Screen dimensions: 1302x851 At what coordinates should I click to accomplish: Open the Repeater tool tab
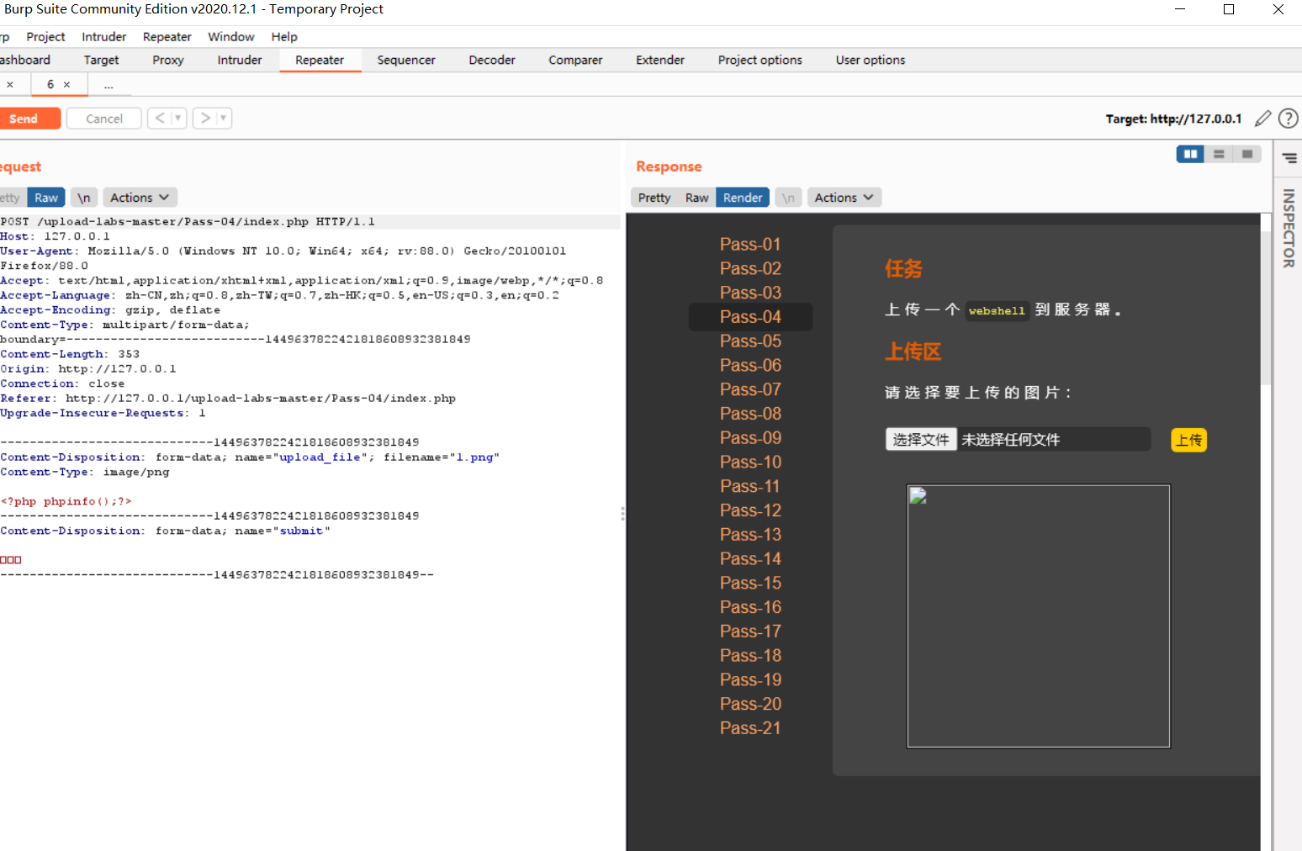pos(320,61)
